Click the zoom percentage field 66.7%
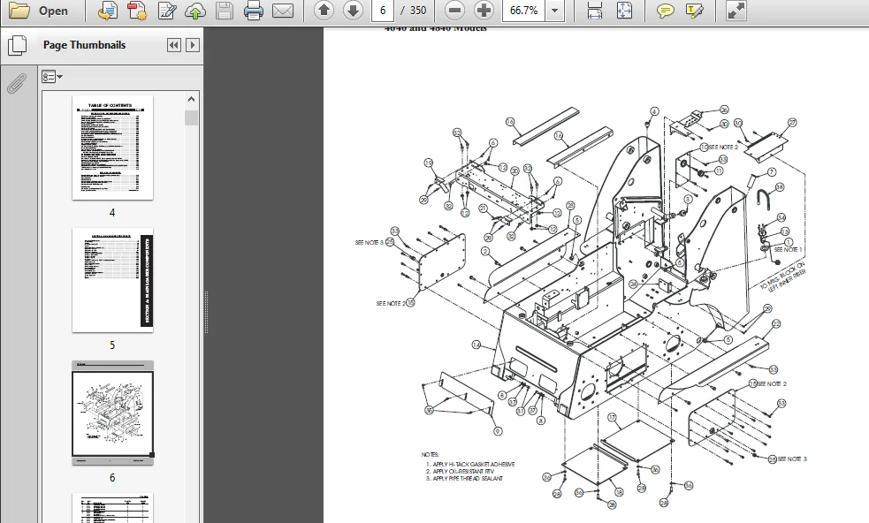 pos(523,11)
